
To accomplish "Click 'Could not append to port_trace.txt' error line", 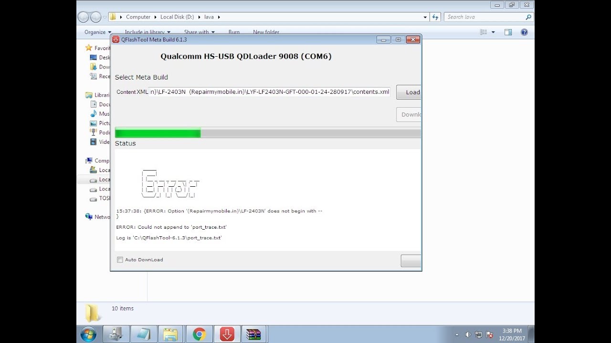I will pyautogui.click(x=171, y=227).
